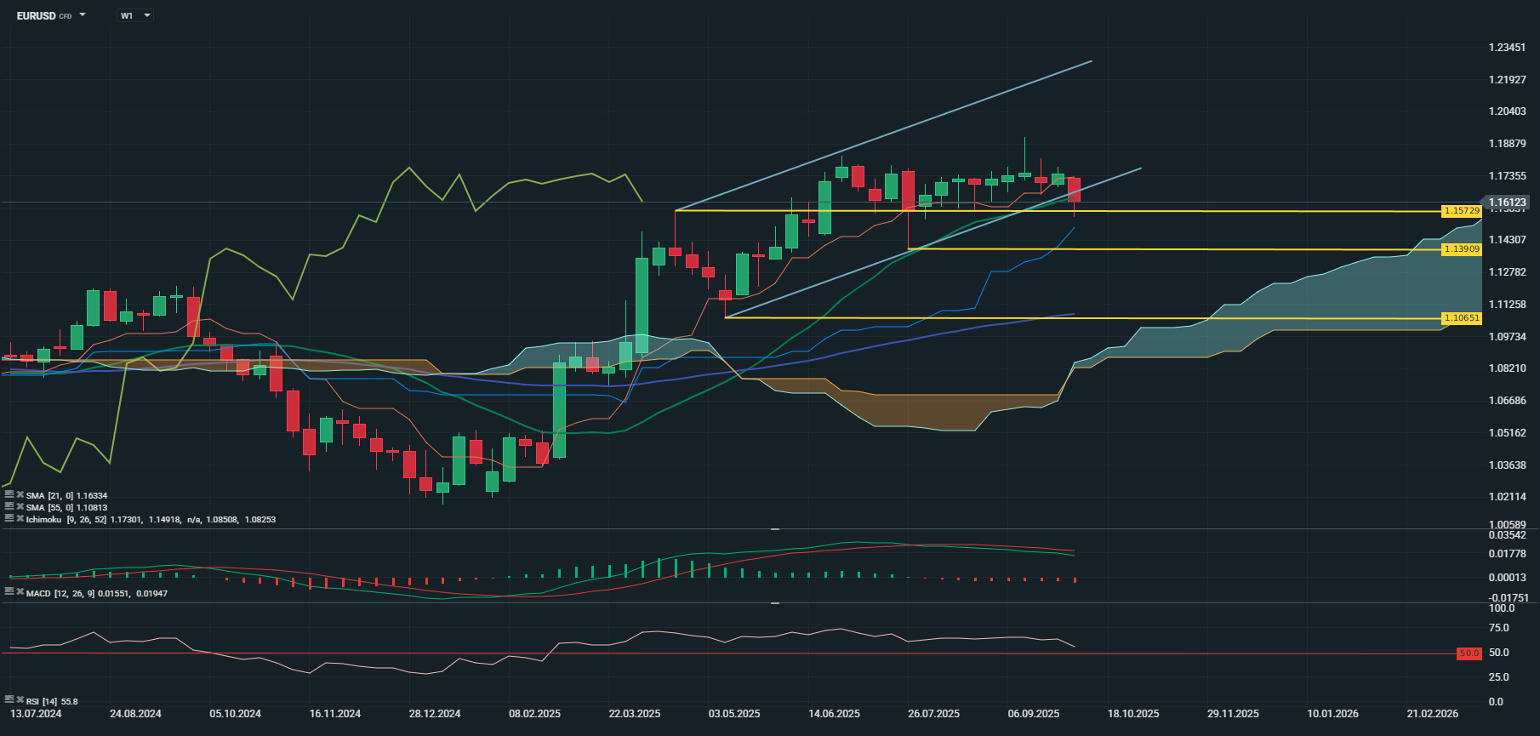The height and width of the screenshot is (736, 1540).
Task: Remove the MACD indicator
Action: [20, 592]
